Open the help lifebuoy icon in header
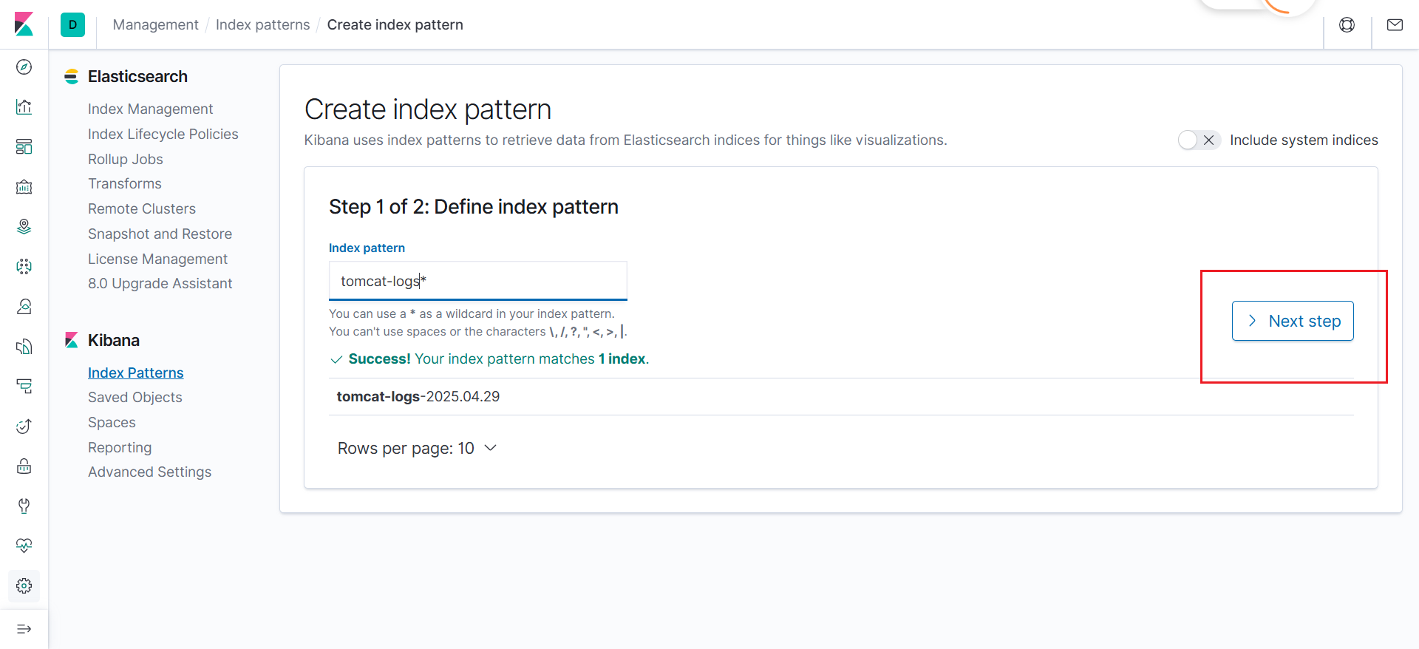 [1347, 25]
